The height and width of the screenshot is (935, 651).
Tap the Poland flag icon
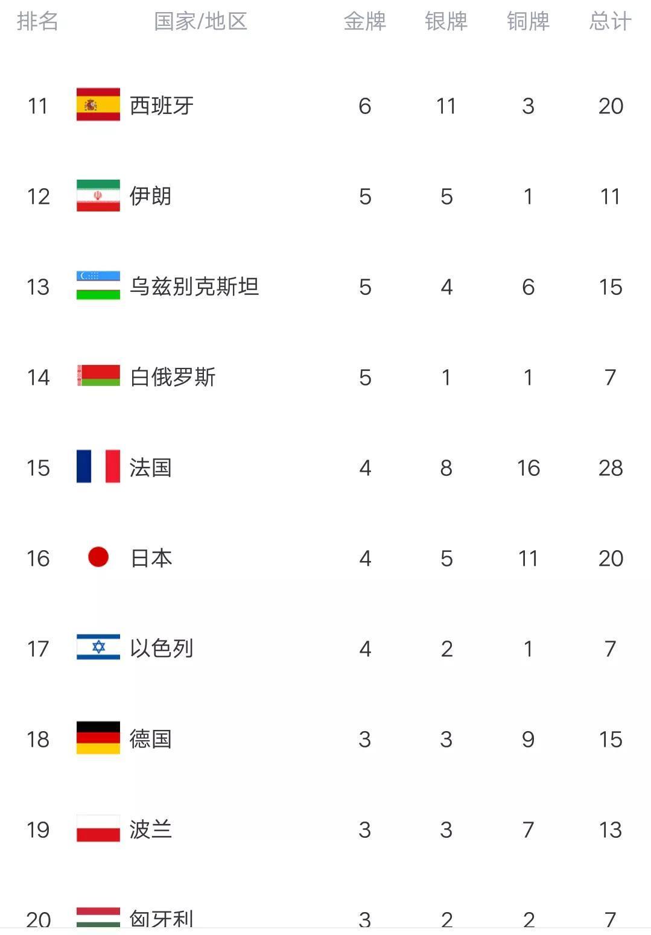point(98,828)
